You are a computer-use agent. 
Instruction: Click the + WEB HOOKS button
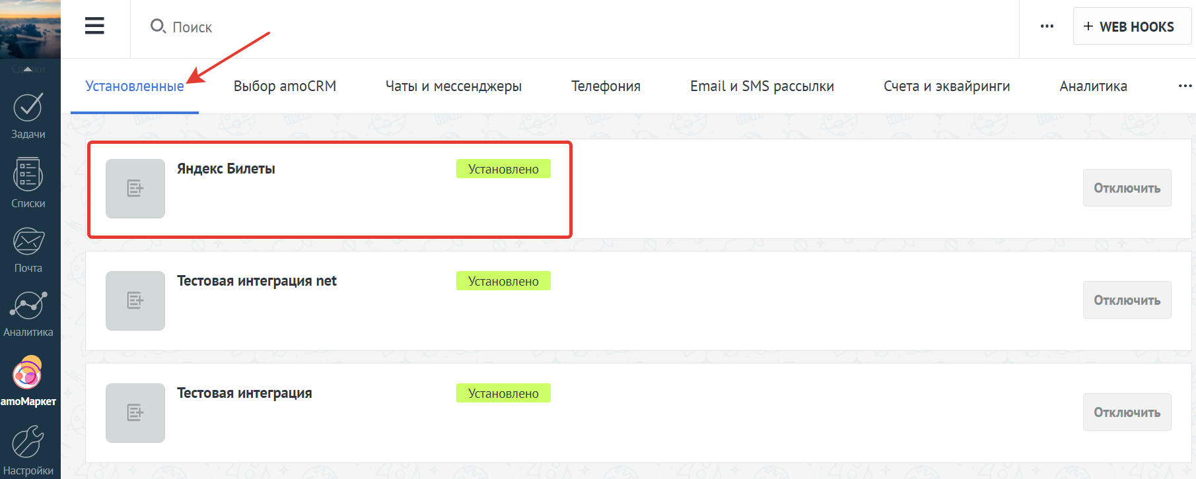[x=1131, y=26]
